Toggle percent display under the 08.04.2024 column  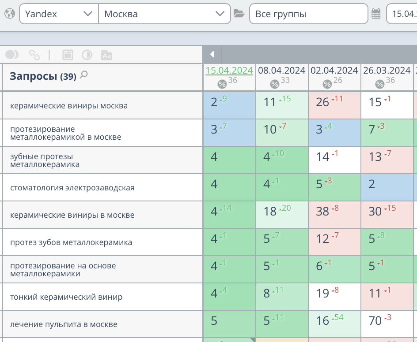(x=275, y=84)
